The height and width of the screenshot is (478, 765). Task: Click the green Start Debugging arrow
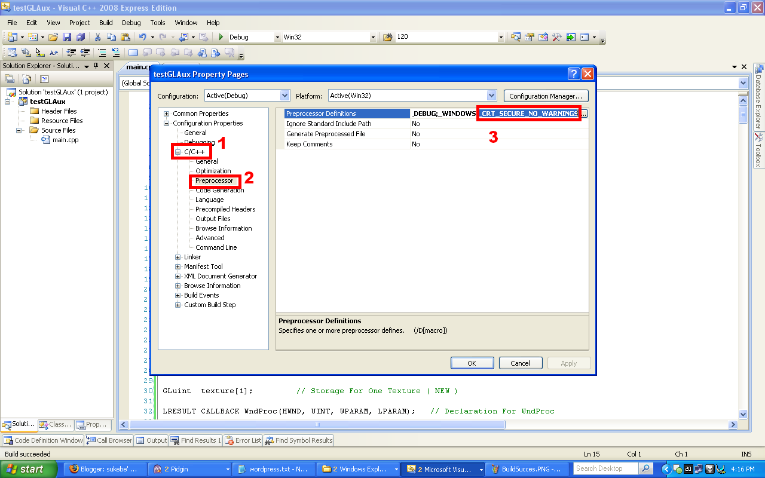tap(221, 37)
